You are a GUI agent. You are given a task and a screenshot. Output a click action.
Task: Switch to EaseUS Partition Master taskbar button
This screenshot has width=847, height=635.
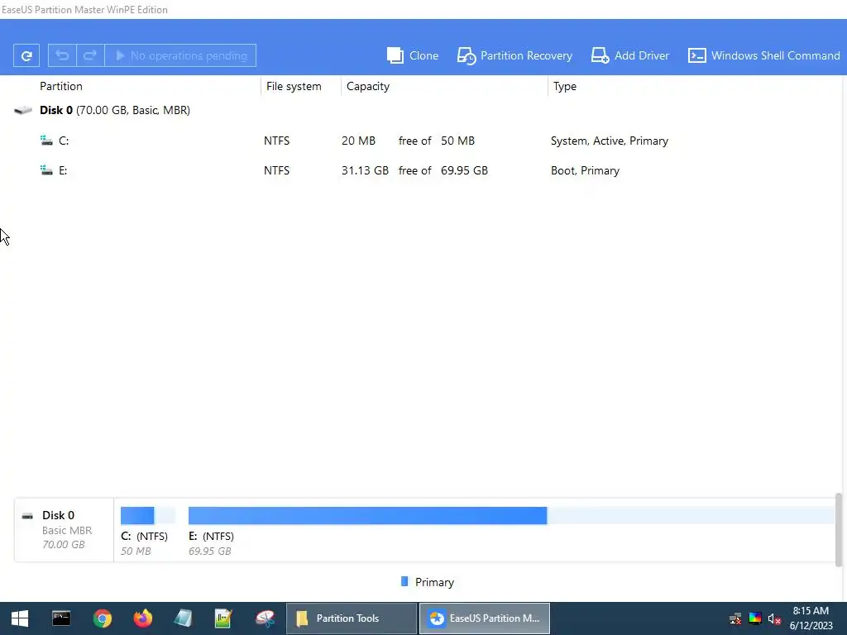click(x=485, y=618)
